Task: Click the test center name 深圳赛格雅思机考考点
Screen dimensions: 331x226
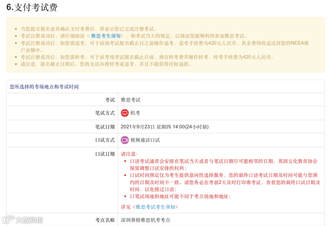Action: click(145, 220)
